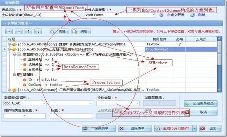Select the 温州分站 --> 1 data item
The width and height of the screenshot is (227, 137).
(41, 59)
